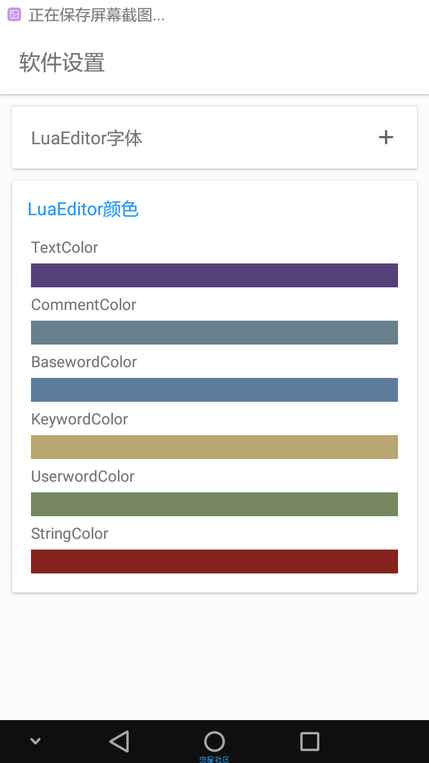This screenshot has height=763, width=429.
Task: Tap the Android back triangle icon
Action: click(119, 742)
